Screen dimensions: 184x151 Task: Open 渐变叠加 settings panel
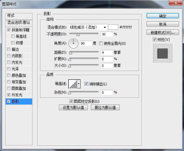point(19,82)
